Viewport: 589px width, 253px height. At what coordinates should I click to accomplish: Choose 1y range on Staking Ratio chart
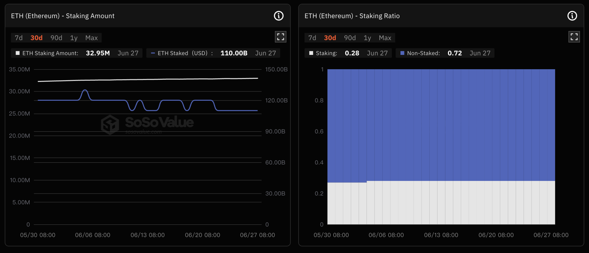[367, 38]
